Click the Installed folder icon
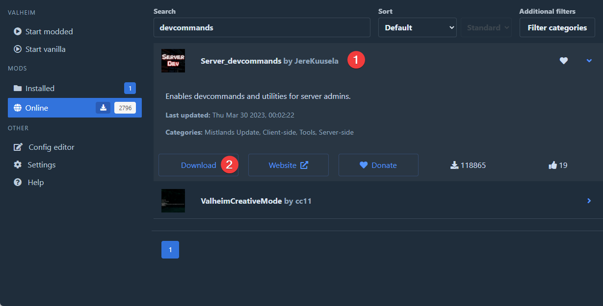603x306 pixels. pos(18,88)
